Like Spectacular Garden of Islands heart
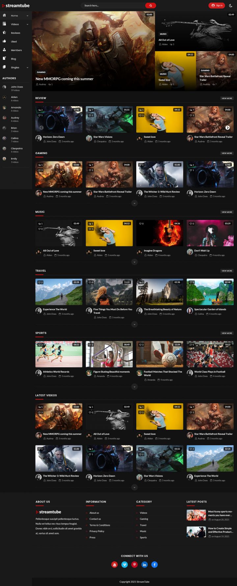Viewport: 237px width, 586px height. [x=192, y=282]
